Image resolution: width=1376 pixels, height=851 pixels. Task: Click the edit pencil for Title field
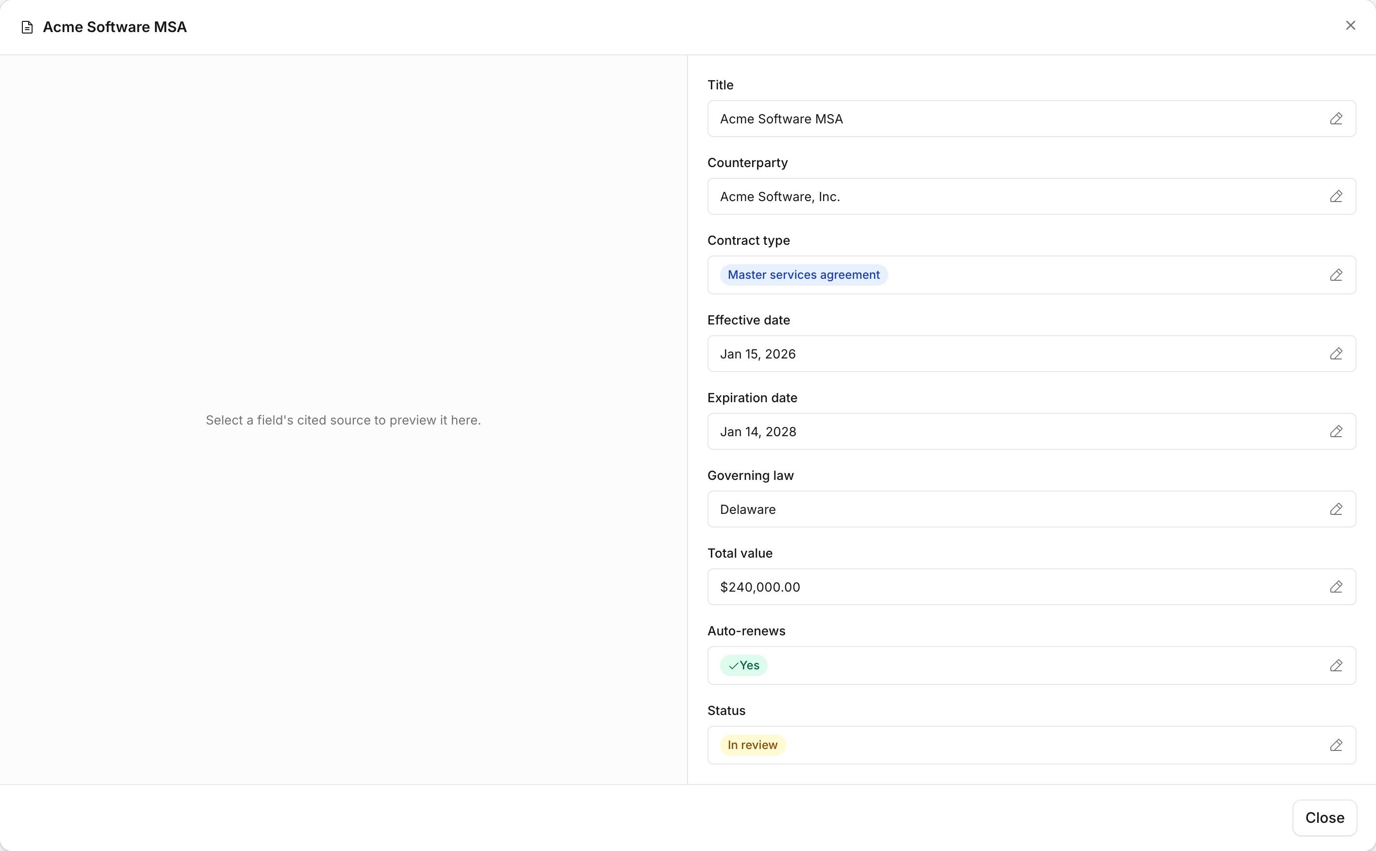coord(1336,119)
